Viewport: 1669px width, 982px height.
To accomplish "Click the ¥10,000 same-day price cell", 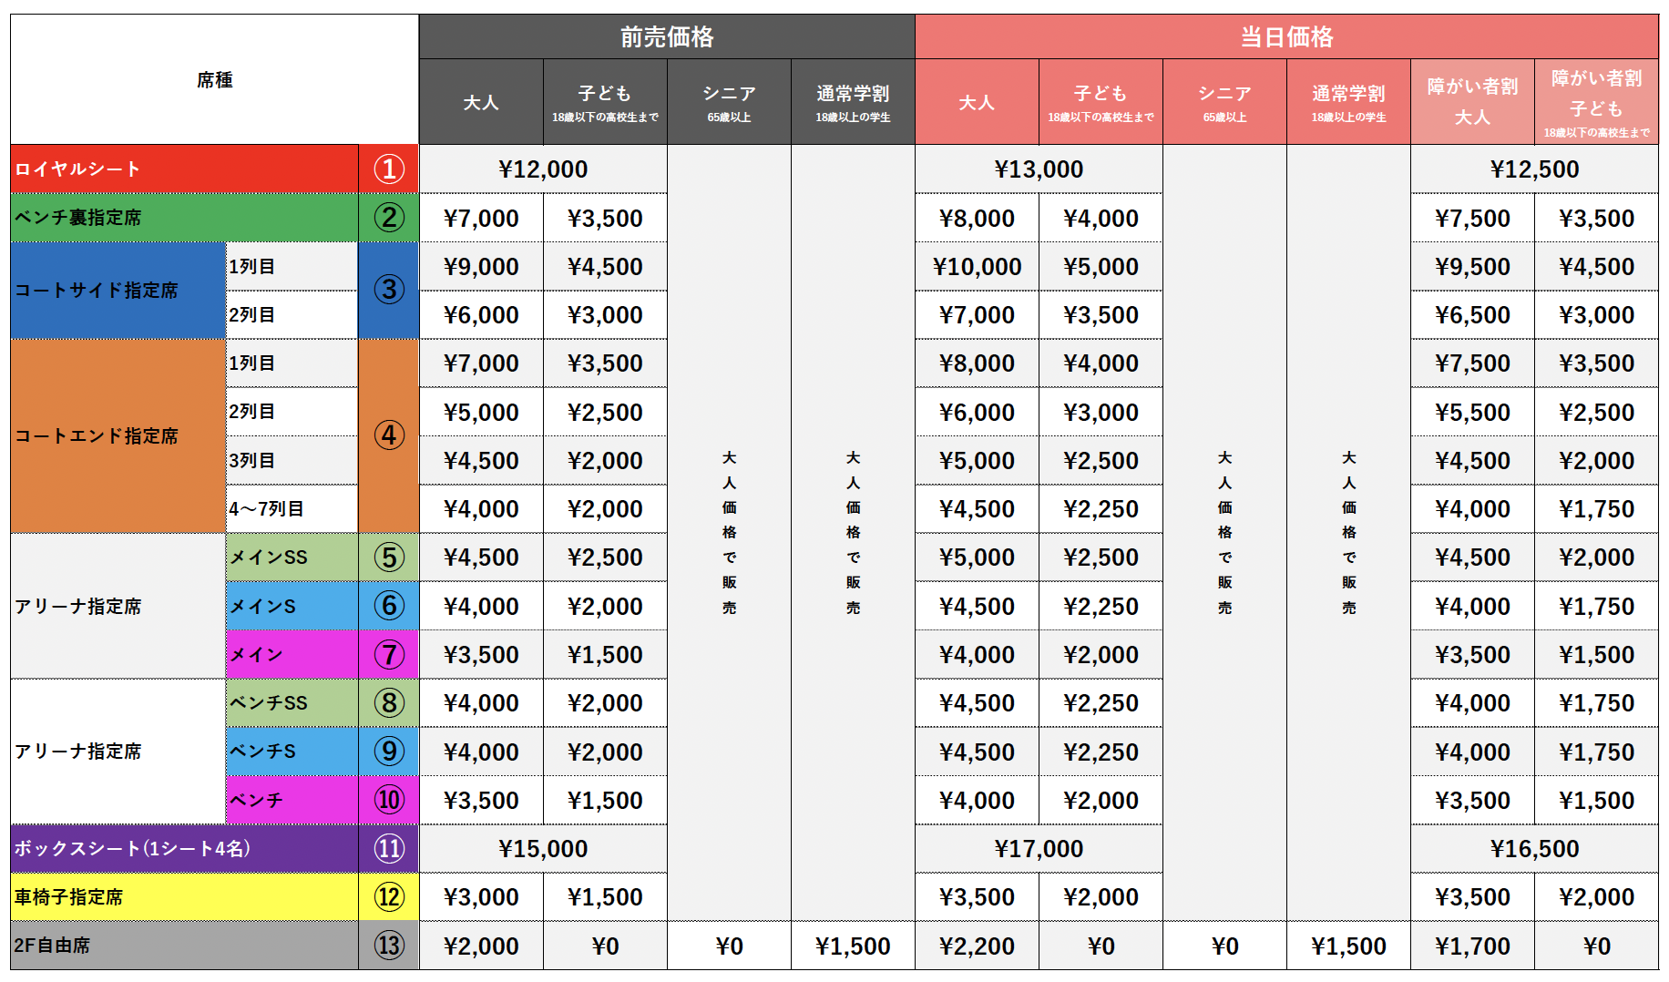I will 977,267.
